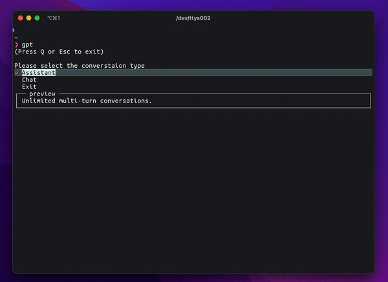Click the empty terminal area below preview
Screen dimensions: 388x282
click(x=193, y=190)
